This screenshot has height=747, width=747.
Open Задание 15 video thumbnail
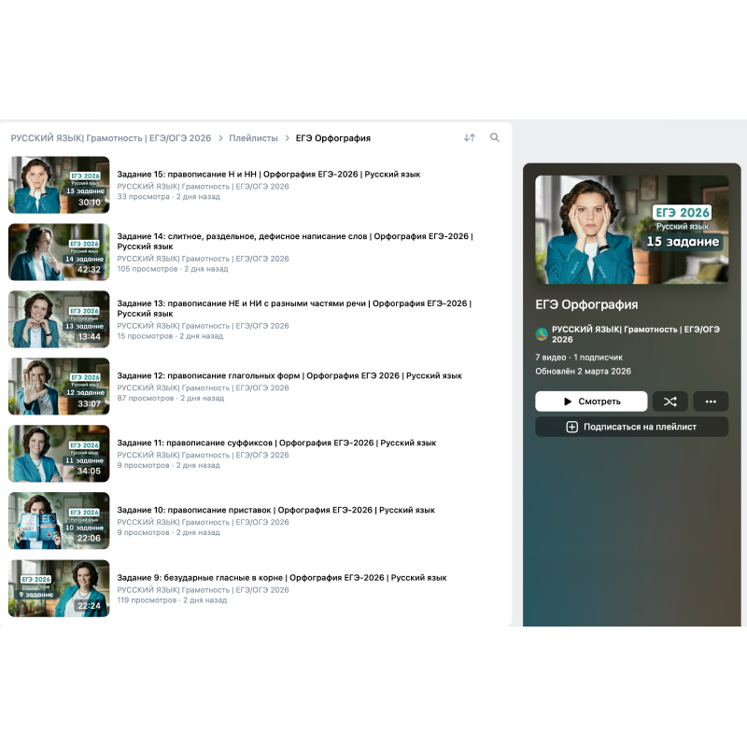(x=59, y=185)
